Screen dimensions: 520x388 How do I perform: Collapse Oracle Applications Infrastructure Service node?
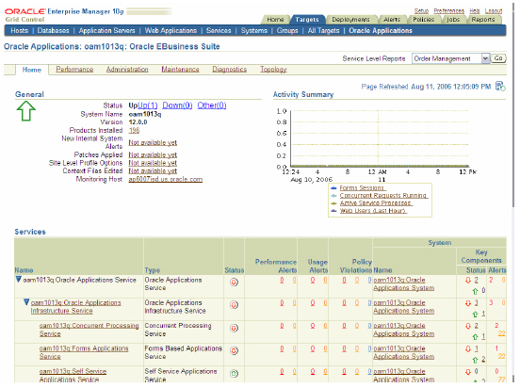pyautogui.click(x=26, y=302)
